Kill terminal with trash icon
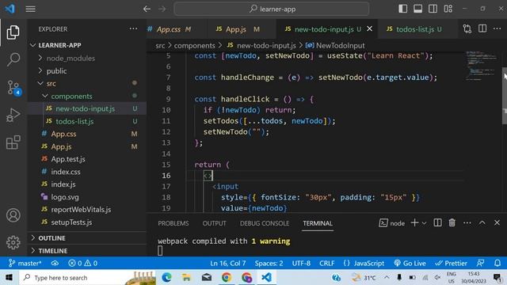This screenshot has height=285, width=507. coord(452,222)
